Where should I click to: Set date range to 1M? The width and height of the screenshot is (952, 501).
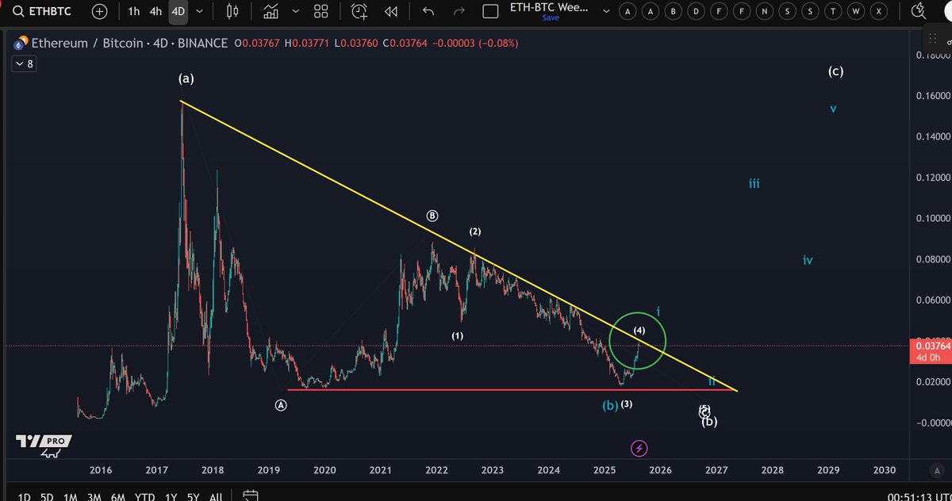coord(71,496)
